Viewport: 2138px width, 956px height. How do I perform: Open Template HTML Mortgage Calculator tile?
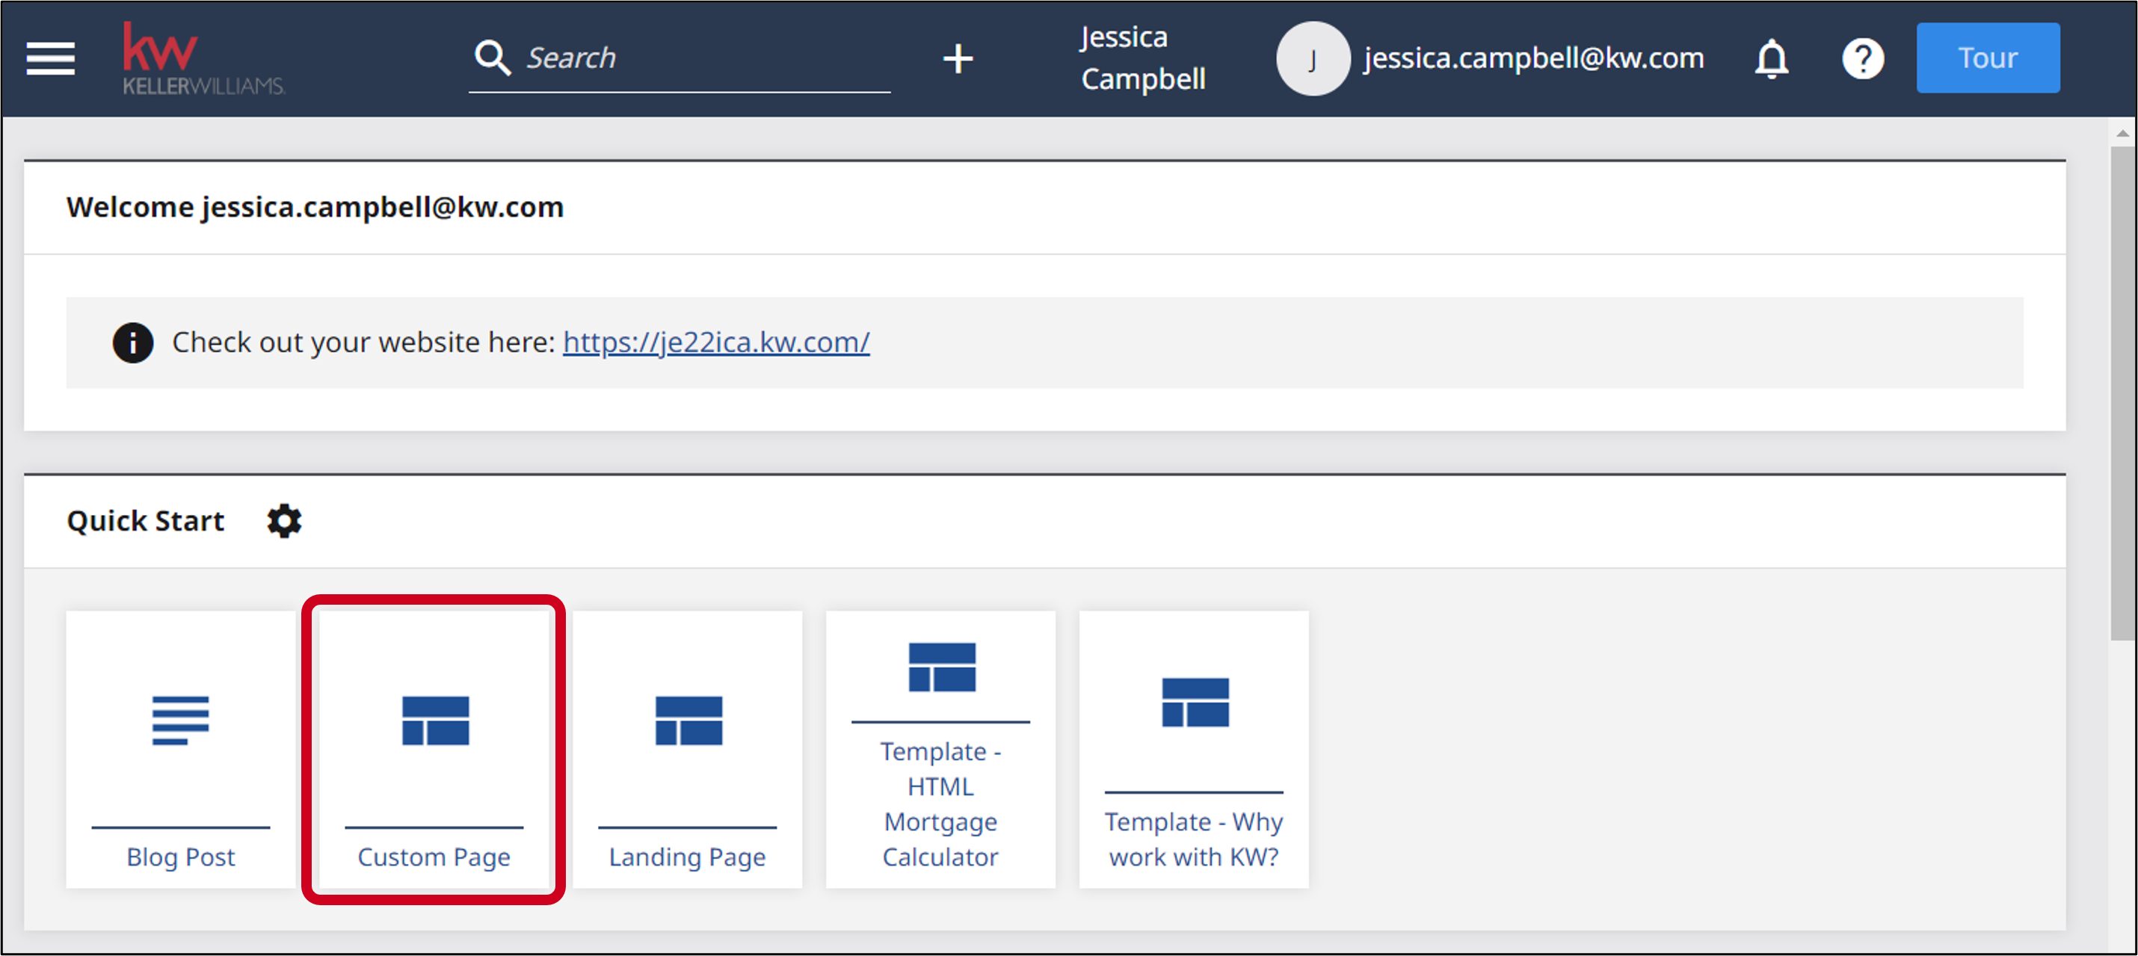(x=940, y=750)
